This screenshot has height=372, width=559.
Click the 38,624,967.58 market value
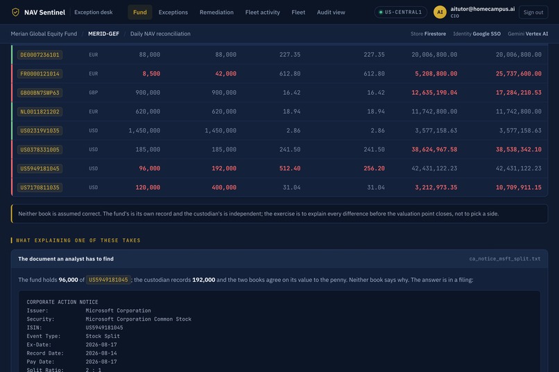coord(434,150)
